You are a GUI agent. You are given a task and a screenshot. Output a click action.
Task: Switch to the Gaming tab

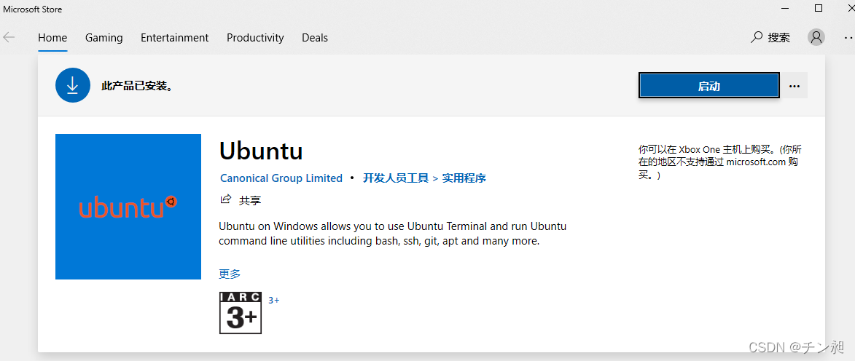pos(104,38)
